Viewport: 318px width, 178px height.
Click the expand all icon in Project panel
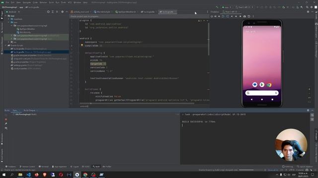53,12
